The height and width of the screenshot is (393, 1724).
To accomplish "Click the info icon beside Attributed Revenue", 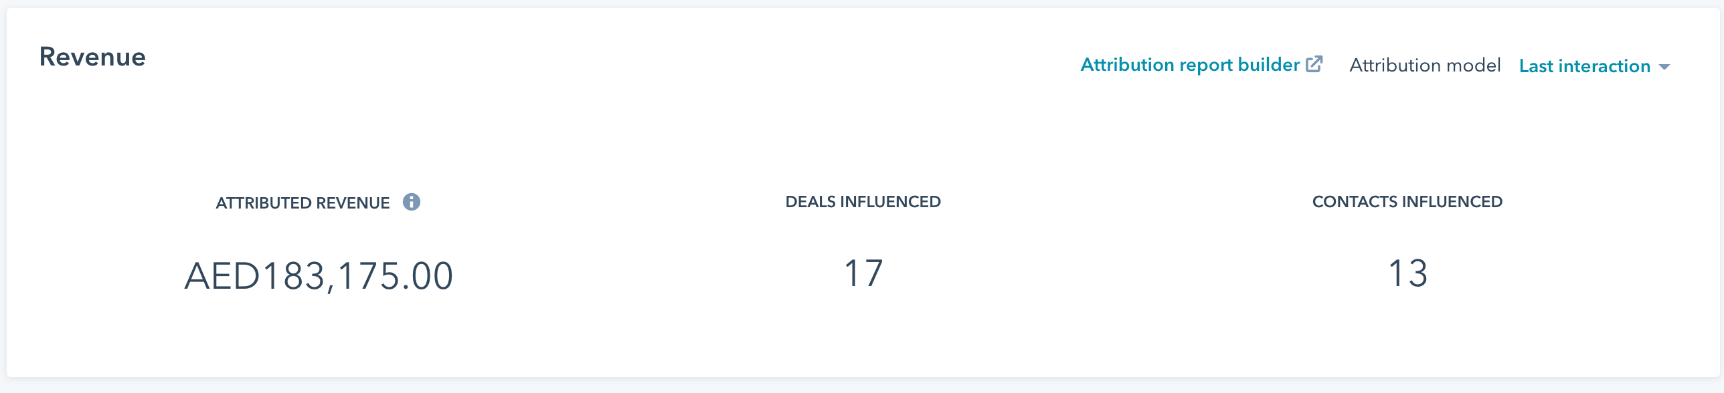I will [x=412, y=202].
